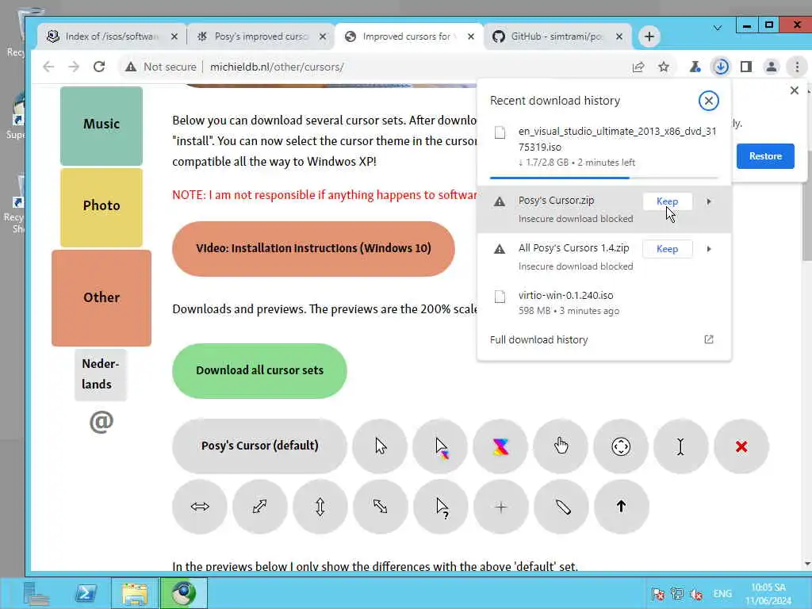
Task: Expand options arrow for All Posy's Cursors 1.4.zip
Action: [x=709, y=249]
